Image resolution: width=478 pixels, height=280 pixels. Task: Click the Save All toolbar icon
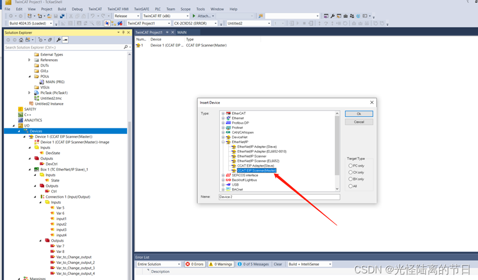[x=62, y=16]
